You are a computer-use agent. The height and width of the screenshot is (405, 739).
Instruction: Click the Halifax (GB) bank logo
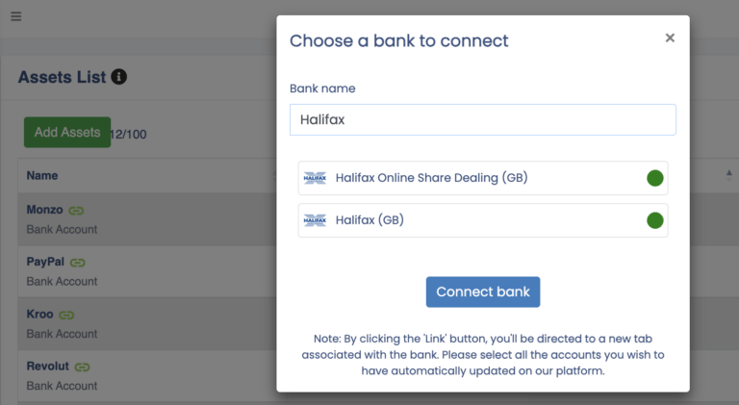pyautogui.click(x=315, y=220)
